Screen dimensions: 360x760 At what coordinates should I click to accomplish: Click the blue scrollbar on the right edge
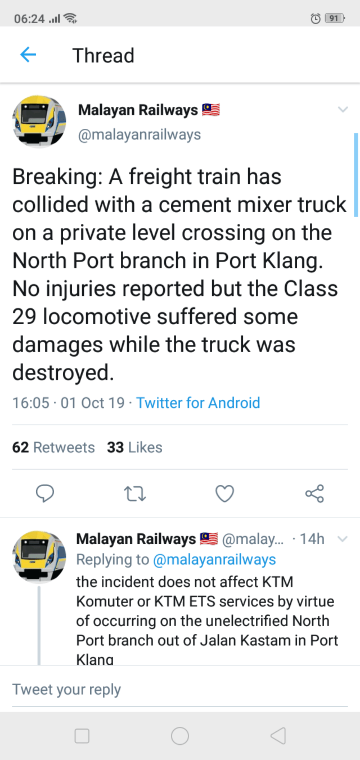[x=355, y=174]
